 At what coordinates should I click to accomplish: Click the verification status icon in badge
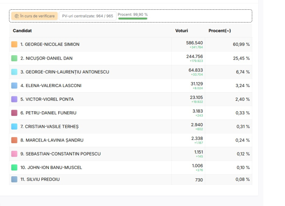click(17, 16)
